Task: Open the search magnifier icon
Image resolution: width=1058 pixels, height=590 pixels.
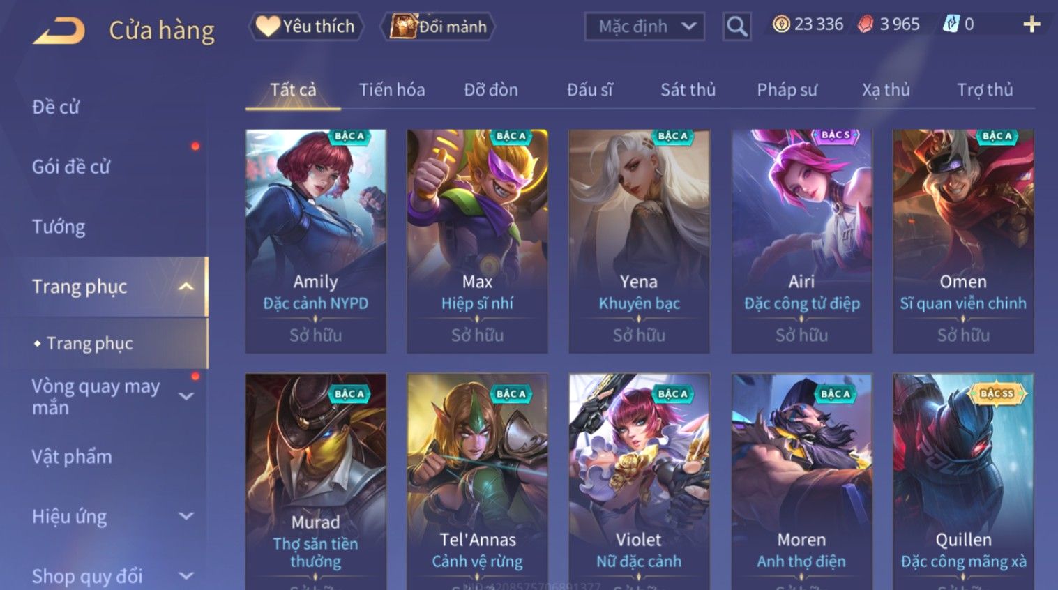Action: tap(736, 27)
